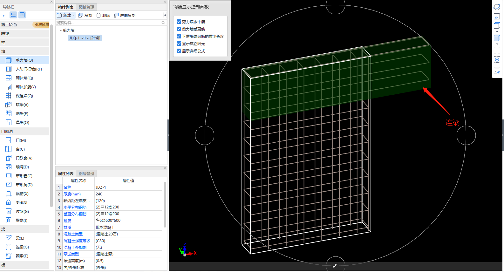504x272 pixels.
Task: Click the 免费试用 badge
Action: [x=42, y=24]
